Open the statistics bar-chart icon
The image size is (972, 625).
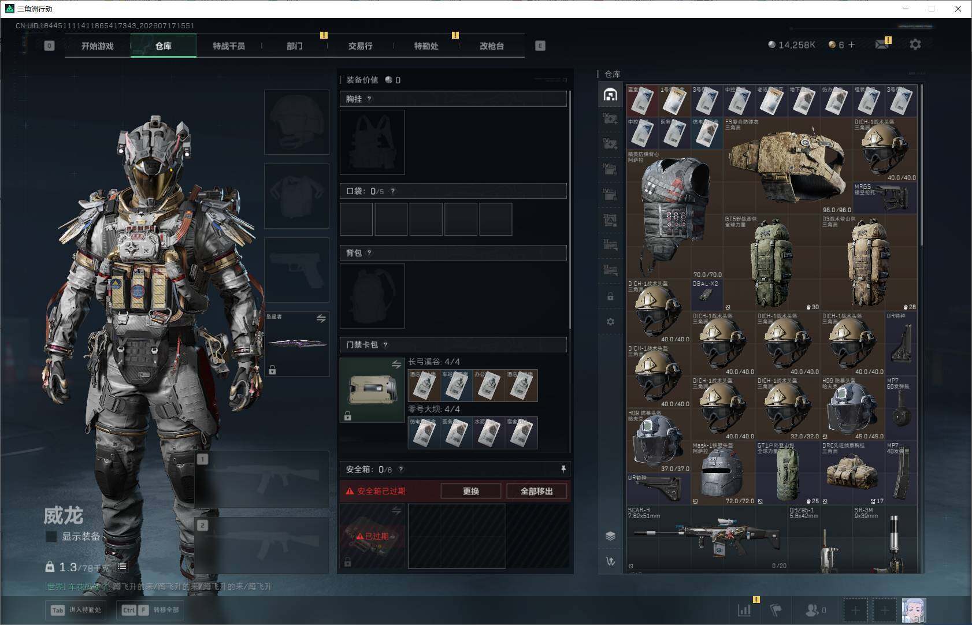tap(744, 610)
